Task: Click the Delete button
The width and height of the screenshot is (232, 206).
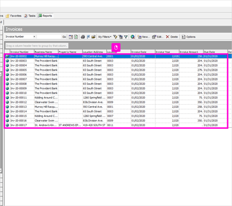Action: [x=172, y=37]
